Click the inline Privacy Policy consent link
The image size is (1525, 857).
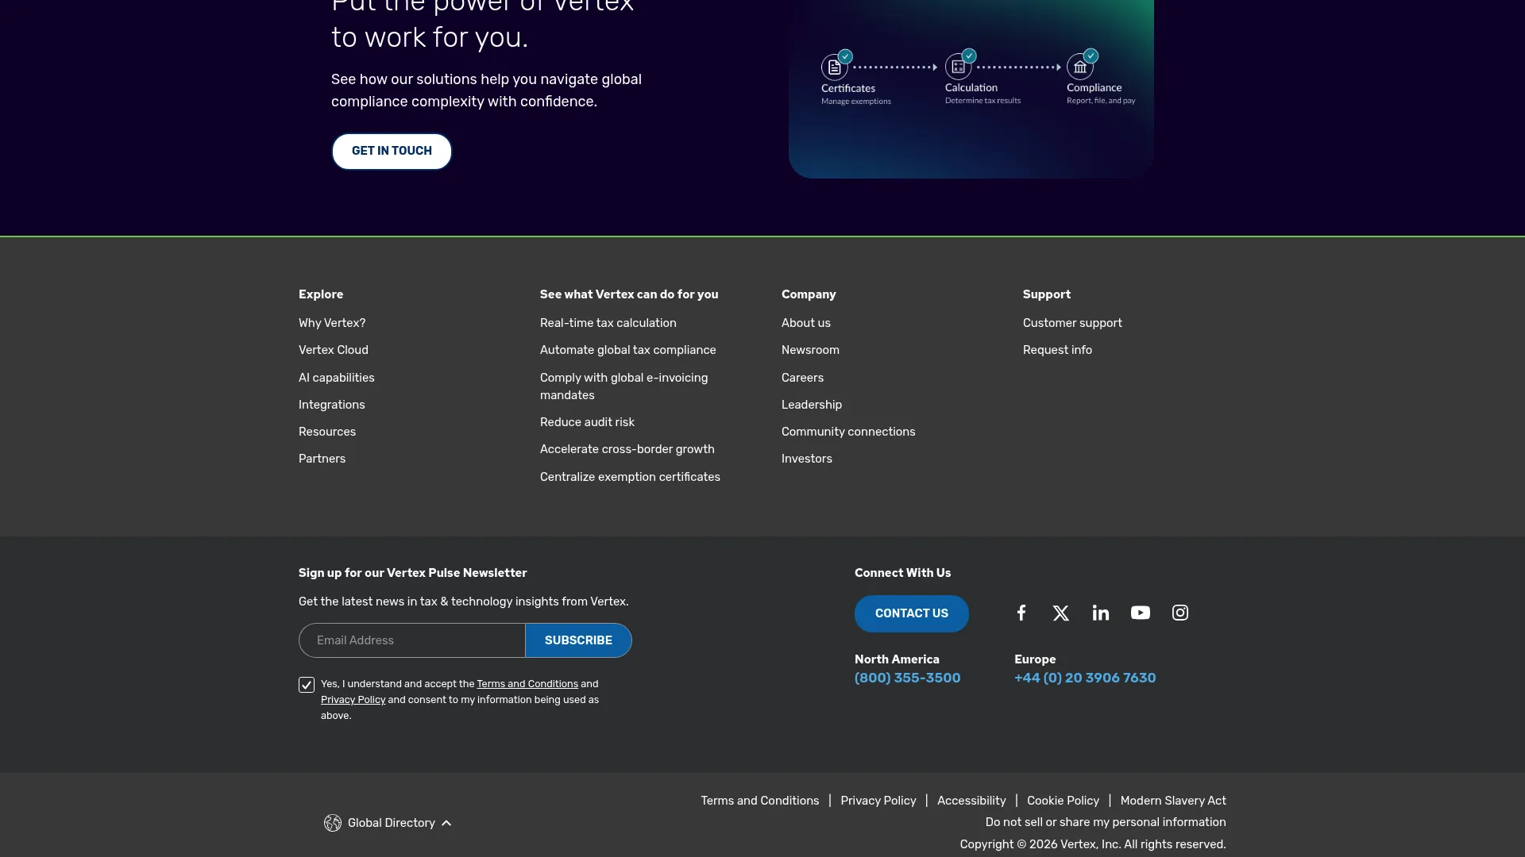353,700
